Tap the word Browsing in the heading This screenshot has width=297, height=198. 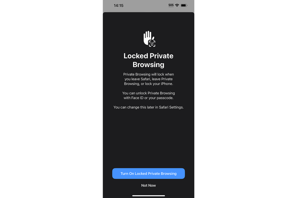148,65
